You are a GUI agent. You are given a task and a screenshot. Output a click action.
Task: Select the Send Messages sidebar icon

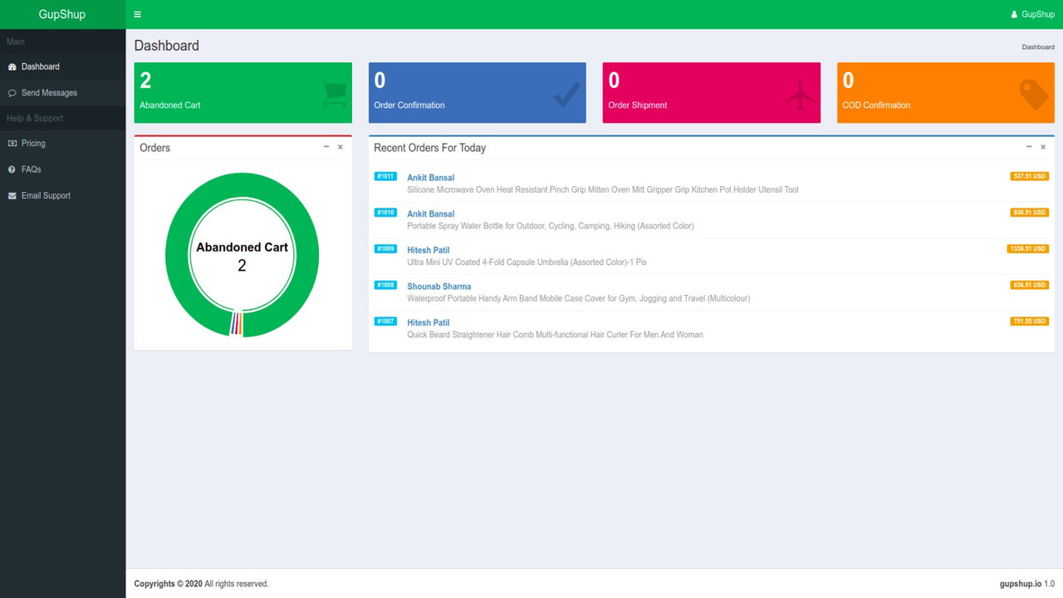11,92
